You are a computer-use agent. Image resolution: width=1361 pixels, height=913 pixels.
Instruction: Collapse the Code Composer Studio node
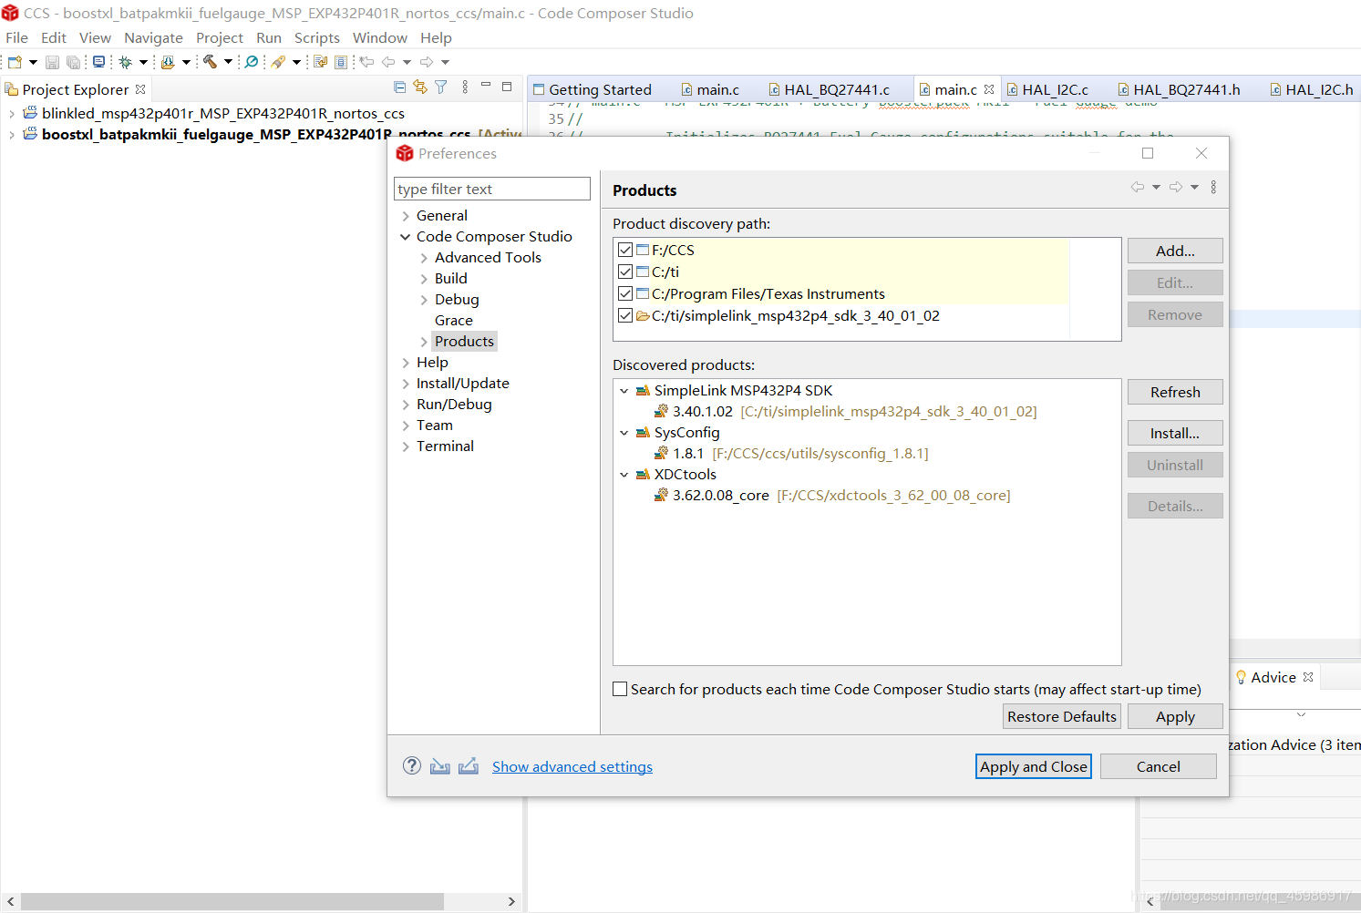(x=406, y=237)
